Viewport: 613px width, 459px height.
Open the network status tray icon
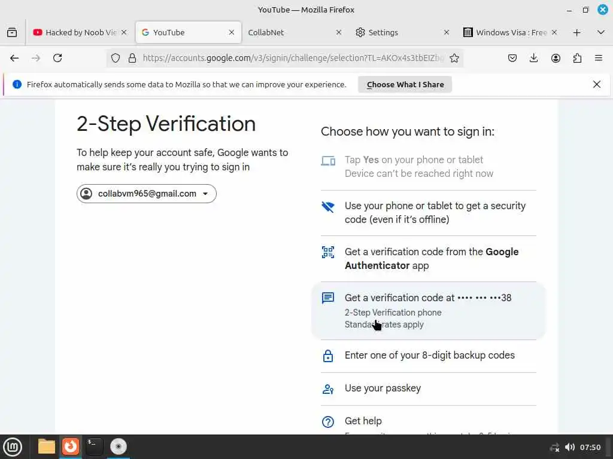click(554, 448)
